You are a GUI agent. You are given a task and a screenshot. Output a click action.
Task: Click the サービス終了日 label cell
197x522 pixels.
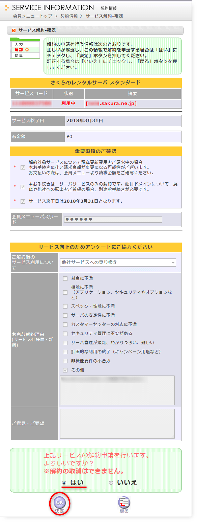[37, 120]
